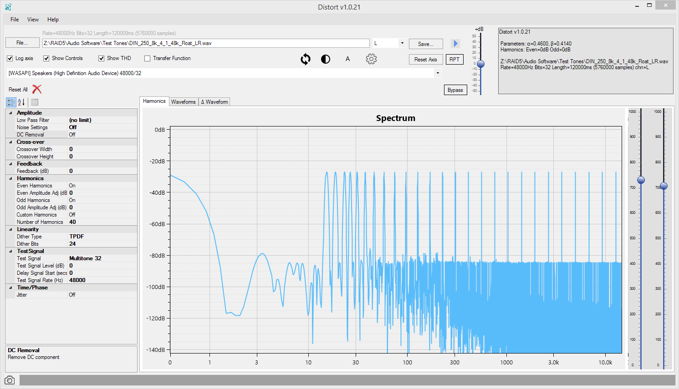Click the second vertical slider handle near 700

664,186
